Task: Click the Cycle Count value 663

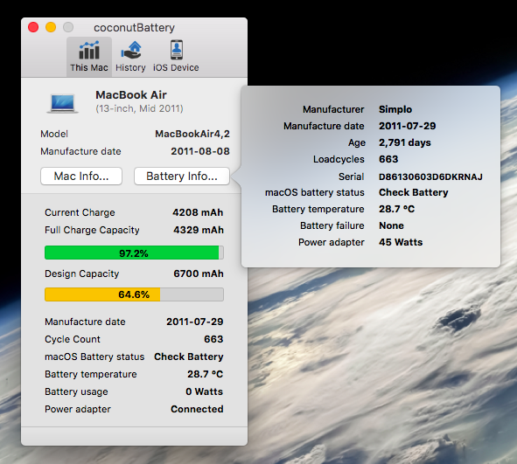Action: [213, 339]
